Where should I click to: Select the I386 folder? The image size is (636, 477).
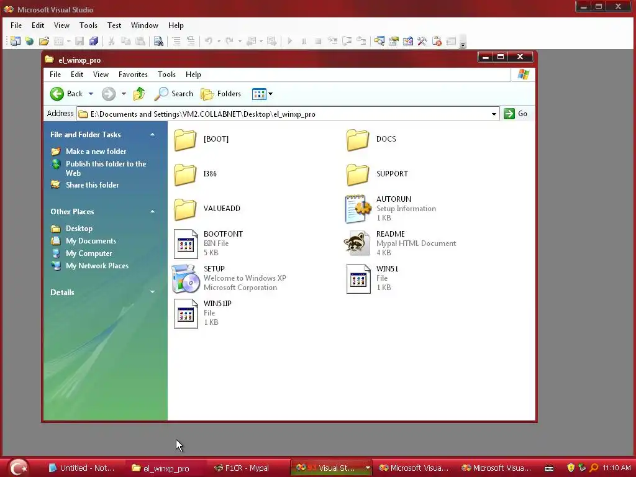[195, 175]
